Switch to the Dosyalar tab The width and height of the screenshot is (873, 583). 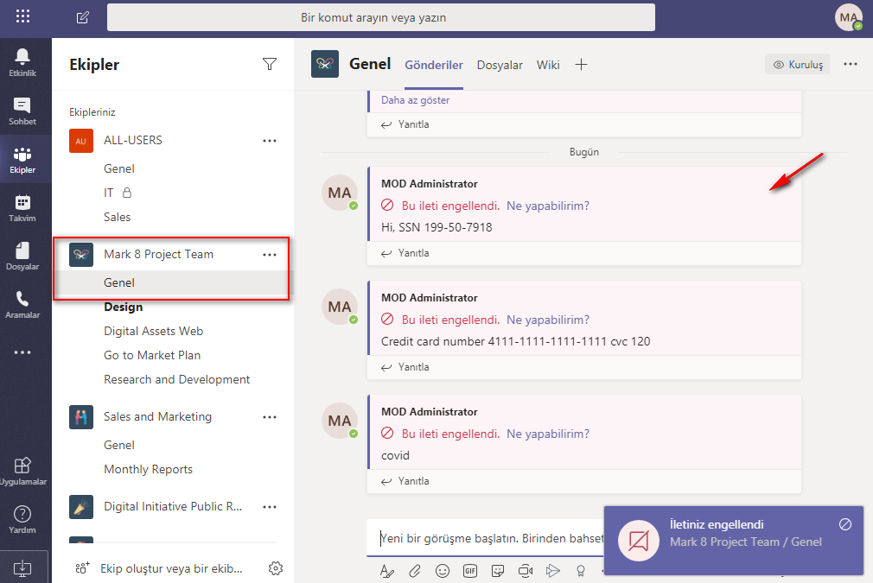[x=500, y=65]
